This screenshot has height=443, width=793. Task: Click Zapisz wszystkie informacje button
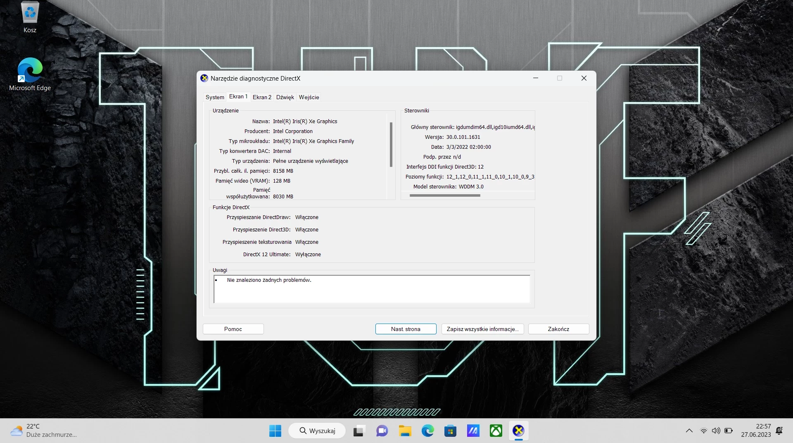click(482, 329)
